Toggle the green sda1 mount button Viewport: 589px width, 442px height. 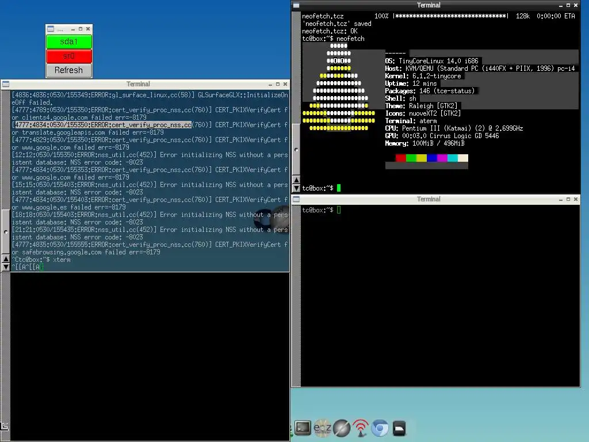[x=69, y=41]
